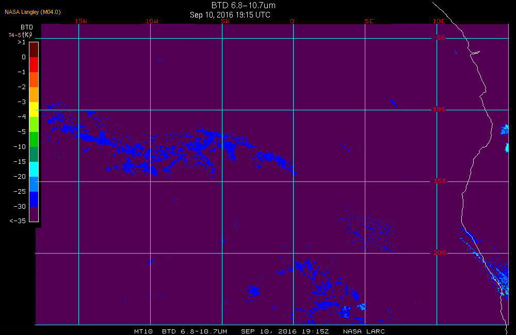Image resolution: width=516 pixels, height=335 pixels.
Task: Click the dark blue legend swatch between -25 and -30
Action: click(x=34, y=199)
